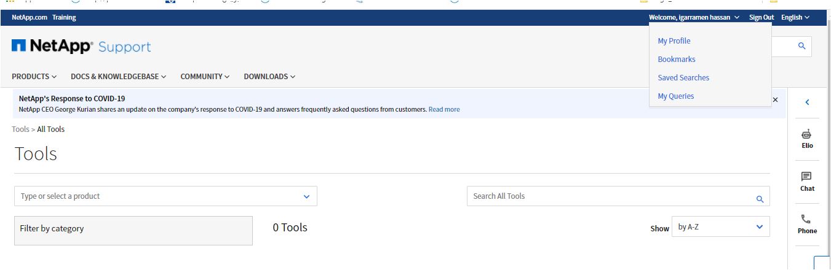Open the DOWNLOADS menu

[x=269, y=77]
